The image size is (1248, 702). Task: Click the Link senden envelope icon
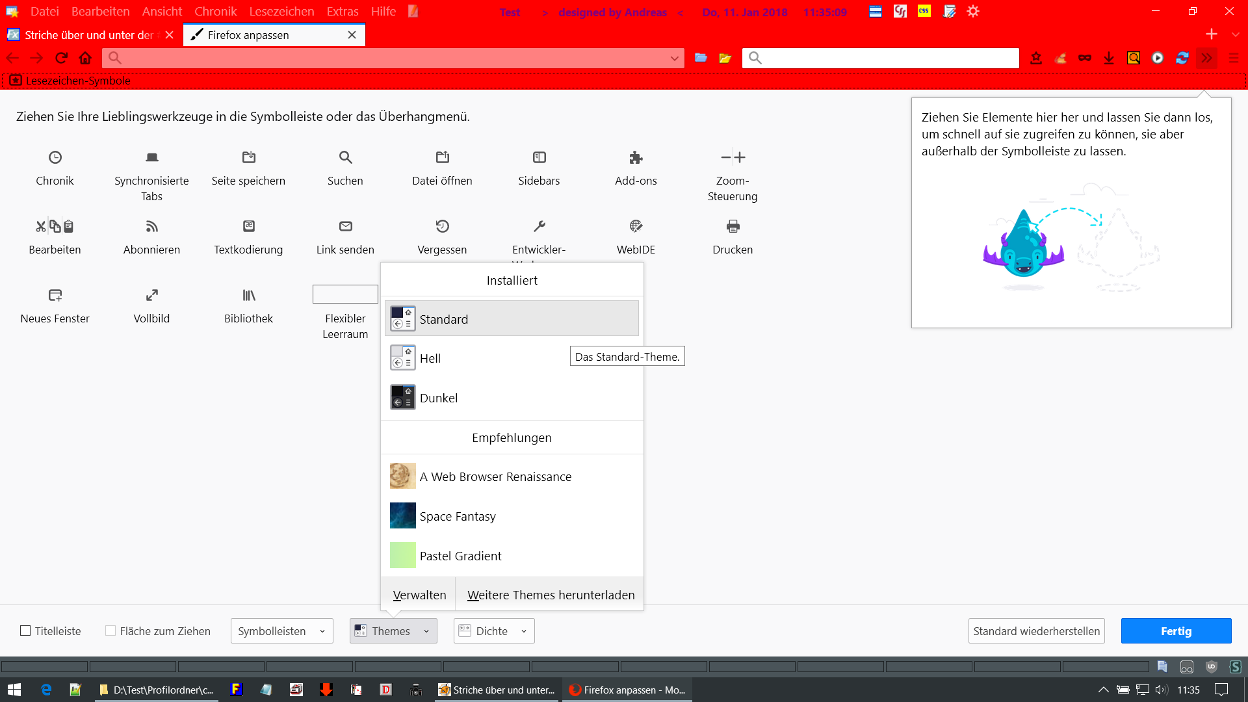[x=345, y=226]
